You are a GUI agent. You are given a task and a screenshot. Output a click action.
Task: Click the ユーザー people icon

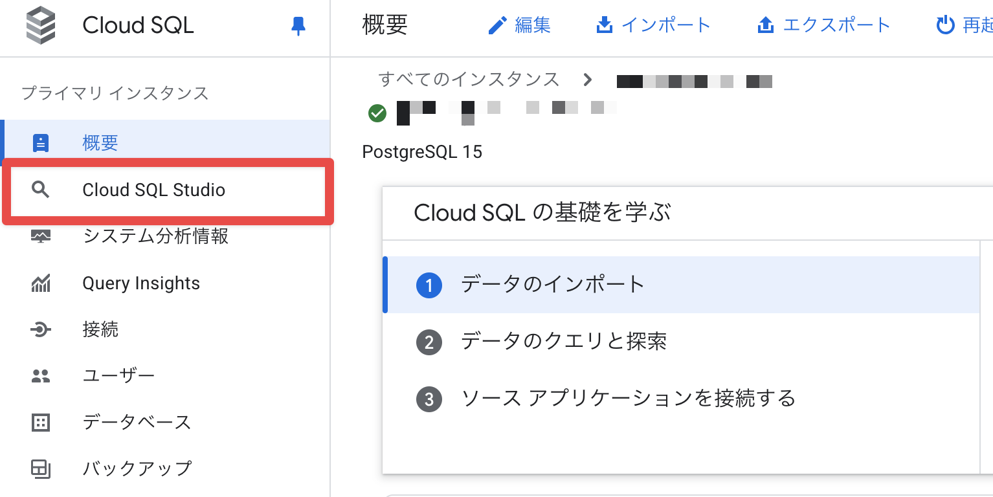41,376
